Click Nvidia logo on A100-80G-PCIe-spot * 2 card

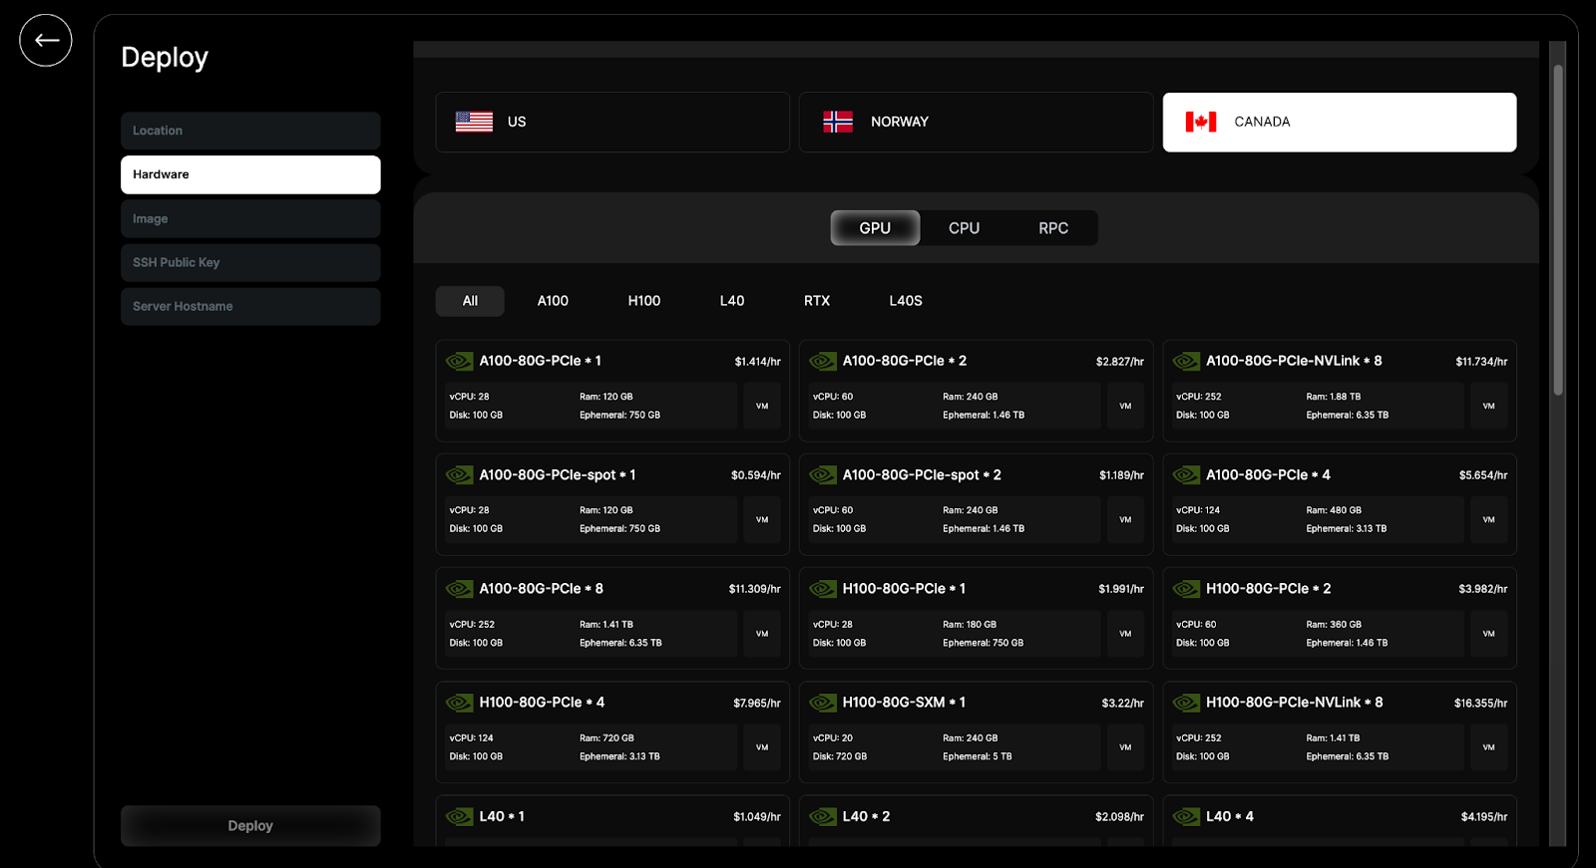pos(823,475)
